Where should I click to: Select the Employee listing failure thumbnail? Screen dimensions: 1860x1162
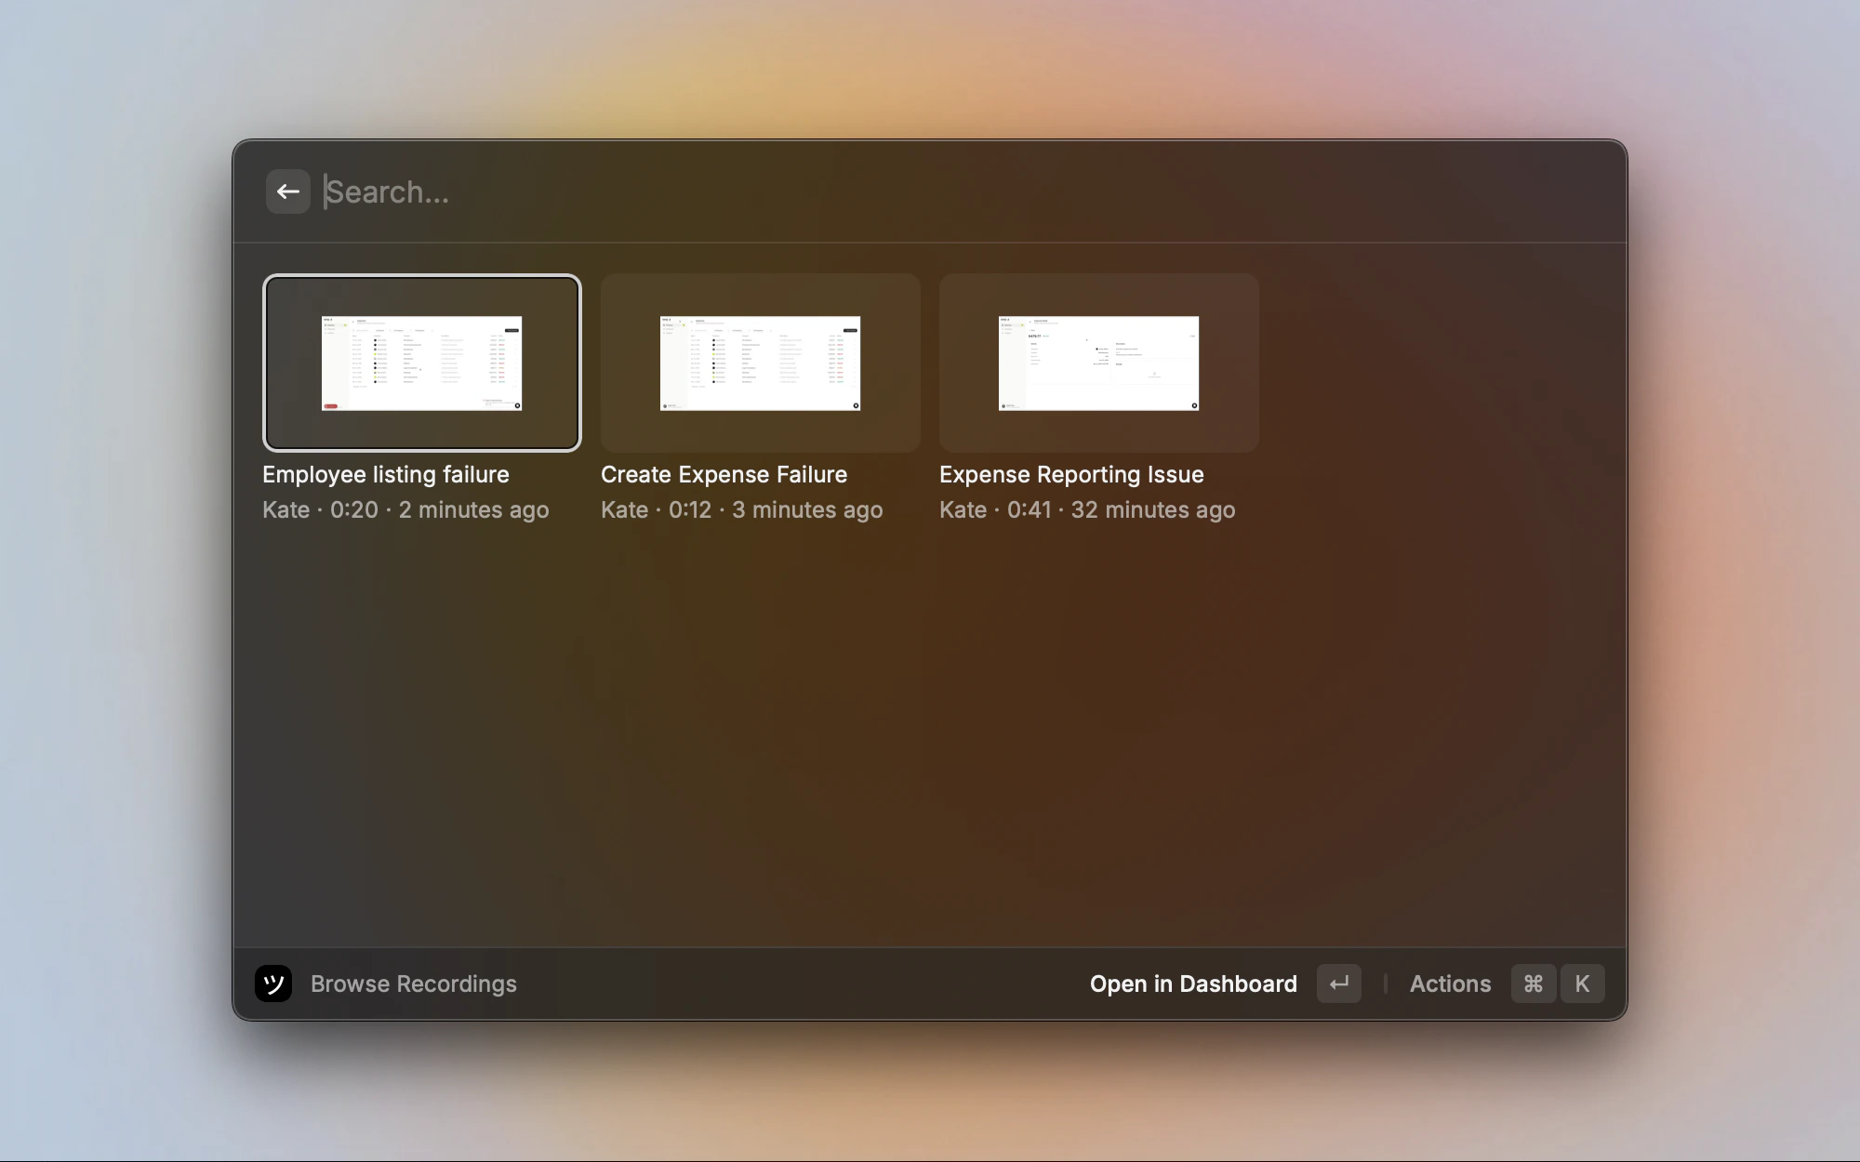421,363
